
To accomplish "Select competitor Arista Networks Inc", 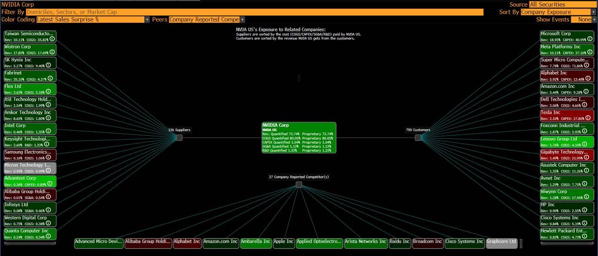I will click(366, 243).
